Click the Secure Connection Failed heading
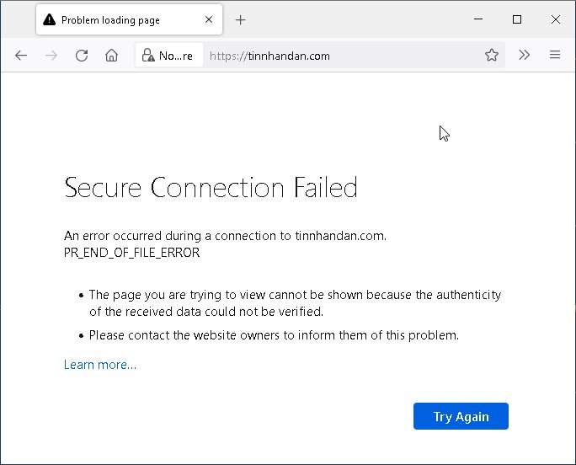Image resolution: width=576 pixels, height=465 pixels. pyautogui.click(x=211, y=187)
